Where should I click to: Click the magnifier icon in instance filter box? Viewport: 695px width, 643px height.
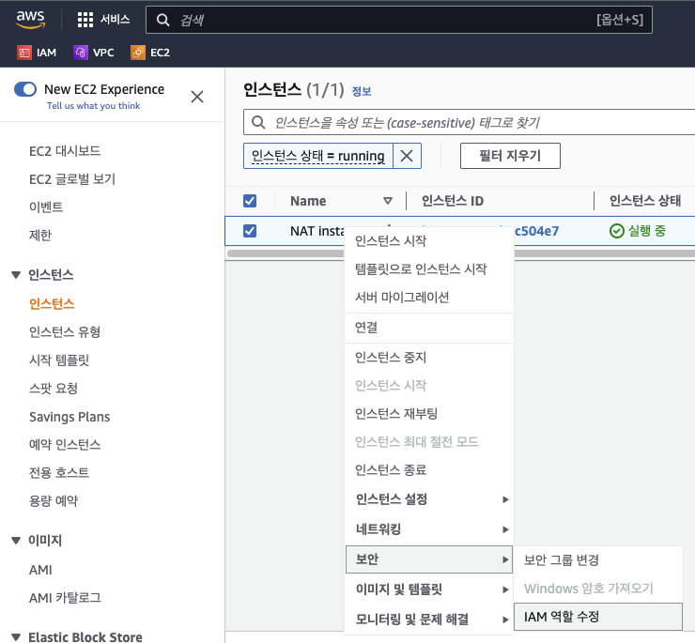(258, 122)
